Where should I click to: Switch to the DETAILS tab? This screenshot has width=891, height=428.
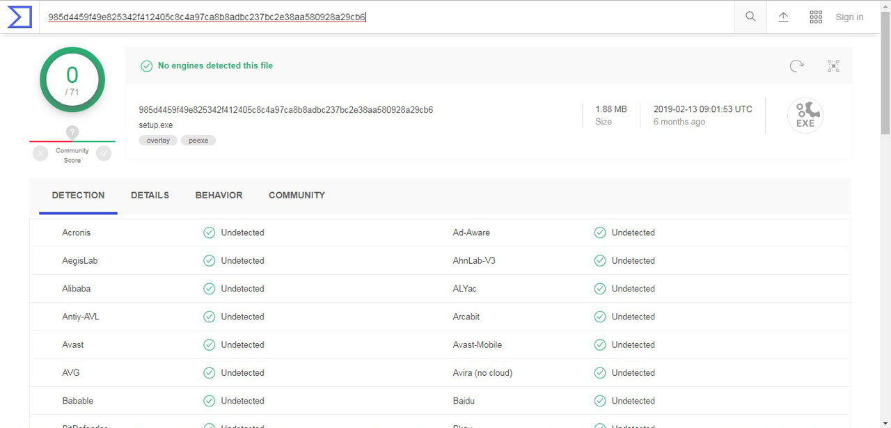pos(150,196)
